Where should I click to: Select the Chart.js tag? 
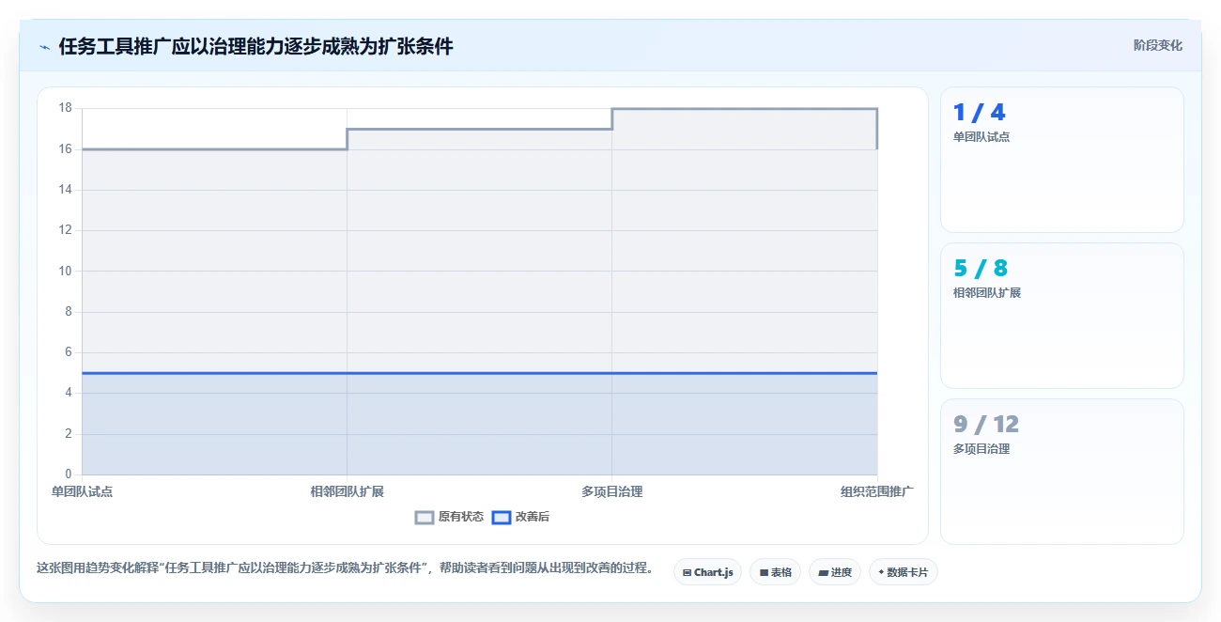point(708,572)
